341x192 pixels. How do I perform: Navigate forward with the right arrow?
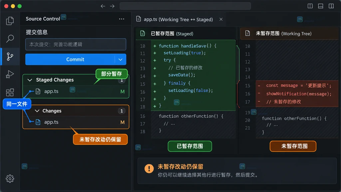(112, 6)
